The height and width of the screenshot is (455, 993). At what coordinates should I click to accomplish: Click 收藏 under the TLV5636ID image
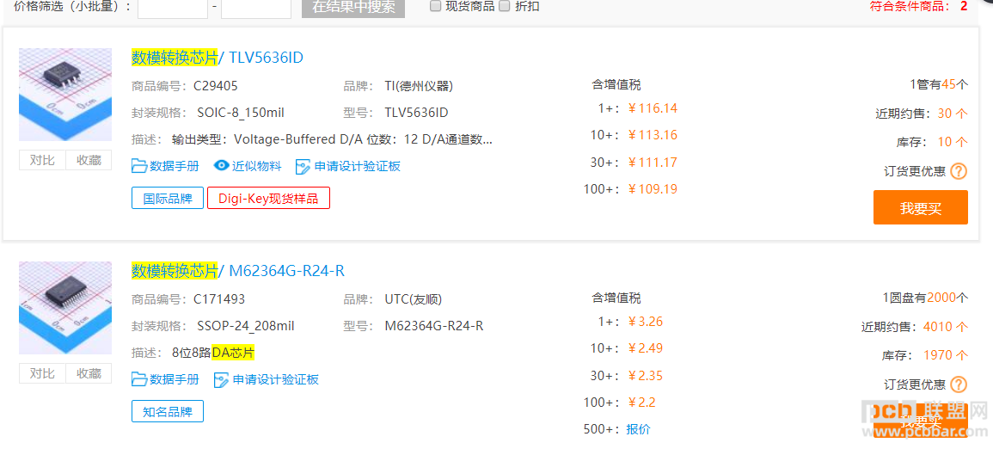(89, 160)
